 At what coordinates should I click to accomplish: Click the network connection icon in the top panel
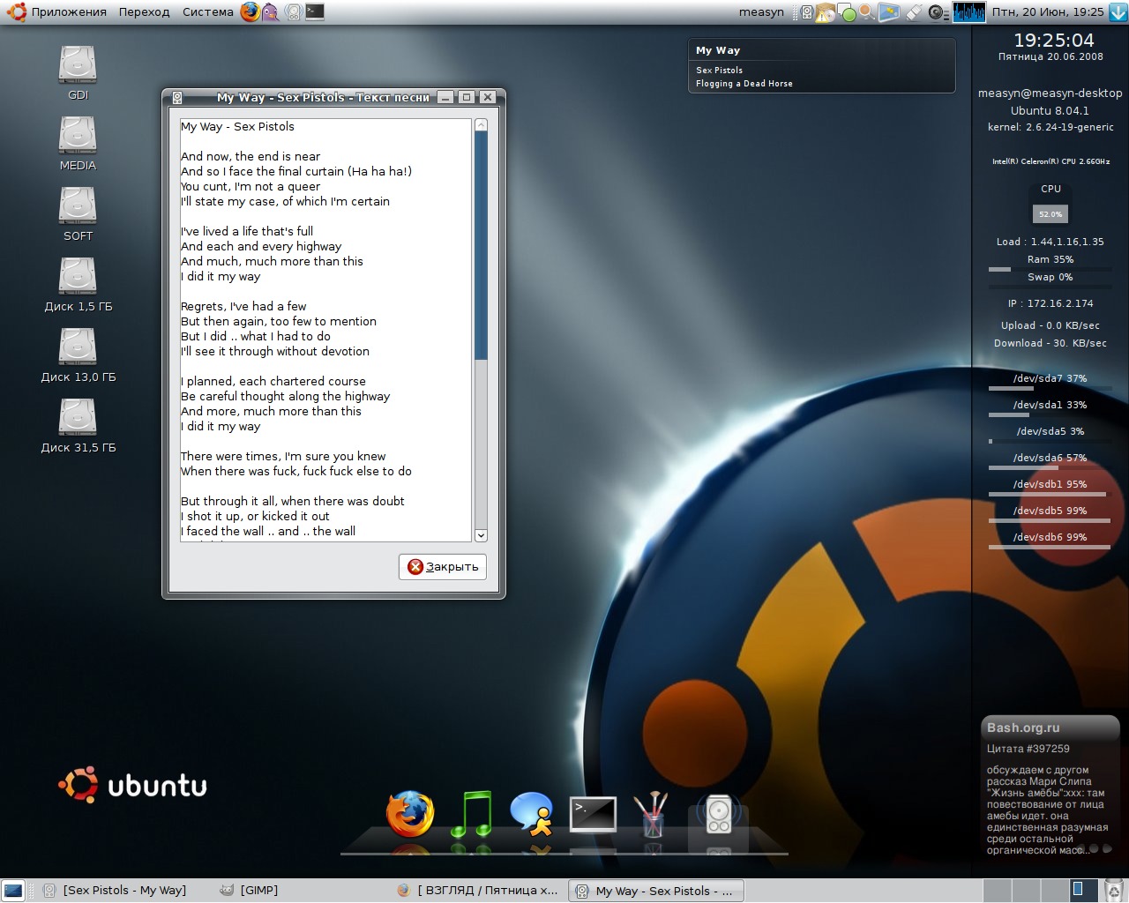point(914,12)
